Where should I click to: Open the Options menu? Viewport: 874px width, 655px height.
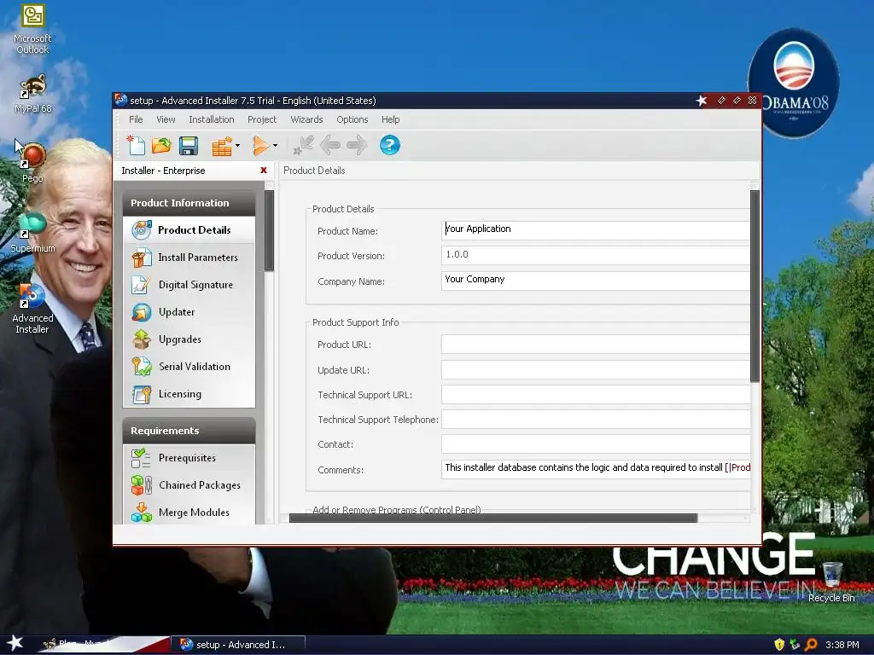[x=353, y=119]
